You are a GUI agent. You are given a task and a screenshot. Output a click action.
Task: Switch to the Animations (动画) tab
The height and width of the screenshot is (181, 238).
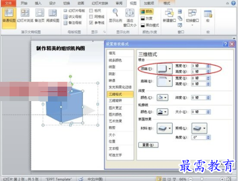pyautogui.click(x=81, y=3)
